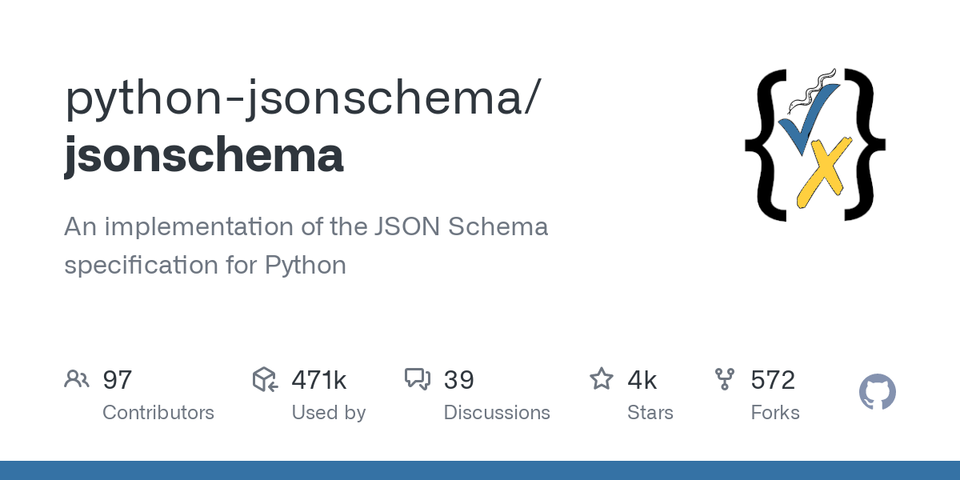
Task: Click the Contributors people icon
Action: click(x=77, y=379)
